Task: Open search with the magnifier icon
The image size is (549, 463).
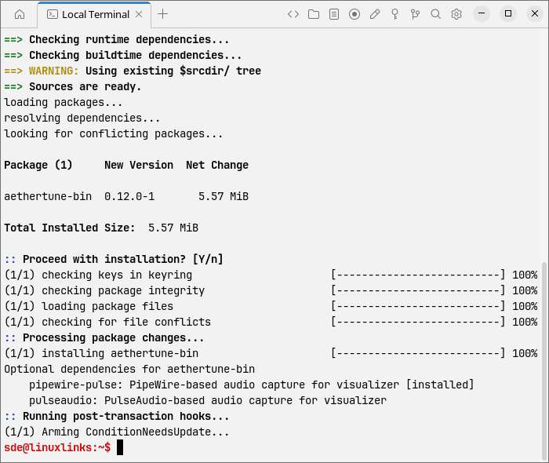Action: coord(435,14)
